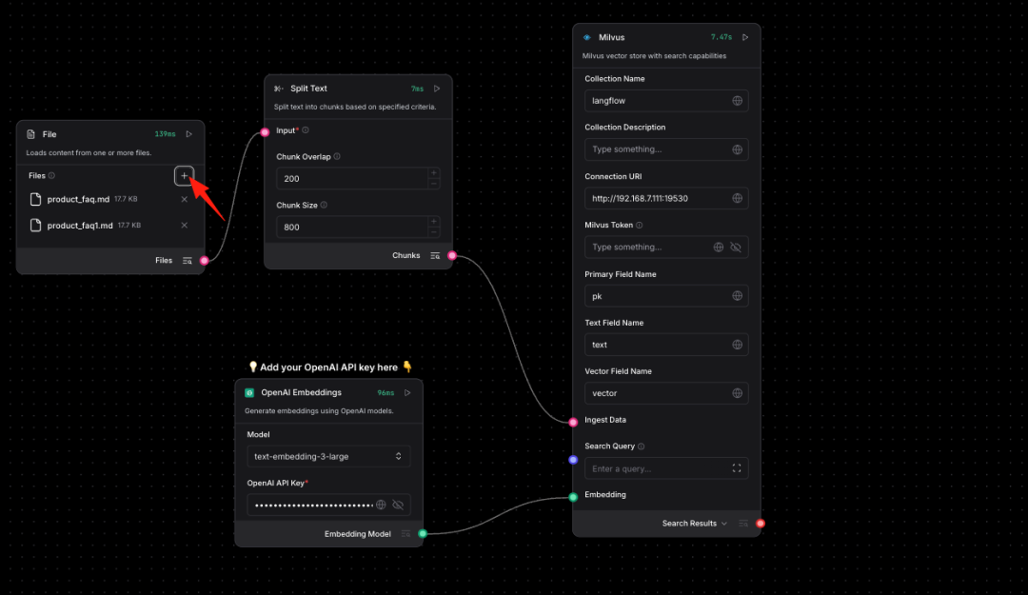This screenshot has width=1028, height=595.
Task: Increase Chunk Size with stepper up
Action: (433, 222)
